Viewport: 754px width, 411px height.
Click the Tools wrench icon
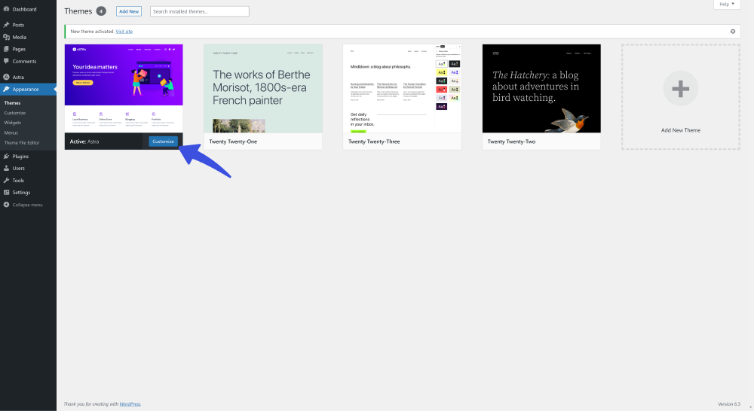pyautogui.click(x=6, y=181)
